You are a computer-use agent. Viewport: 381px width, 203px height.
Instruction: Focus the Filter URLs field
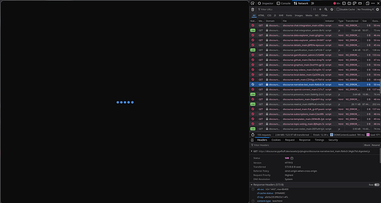point(284,9)
